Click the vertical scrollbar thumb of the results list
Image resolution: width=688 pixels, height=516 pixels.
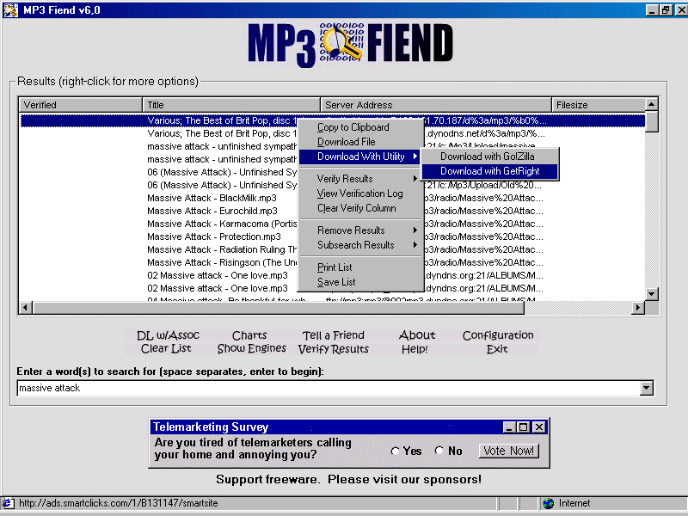point(652,121)
